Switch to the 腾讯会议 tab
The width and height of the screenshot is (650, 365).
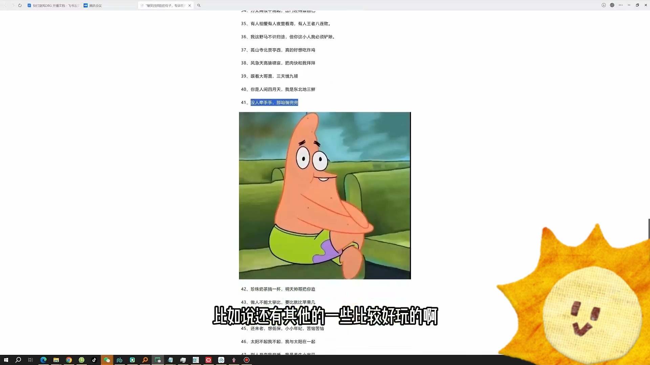[x=109, y=5]
